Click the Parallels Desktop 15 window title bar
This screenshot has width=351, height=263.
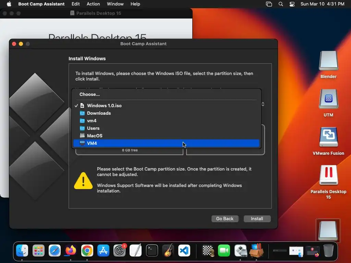[x=96, y=13]
